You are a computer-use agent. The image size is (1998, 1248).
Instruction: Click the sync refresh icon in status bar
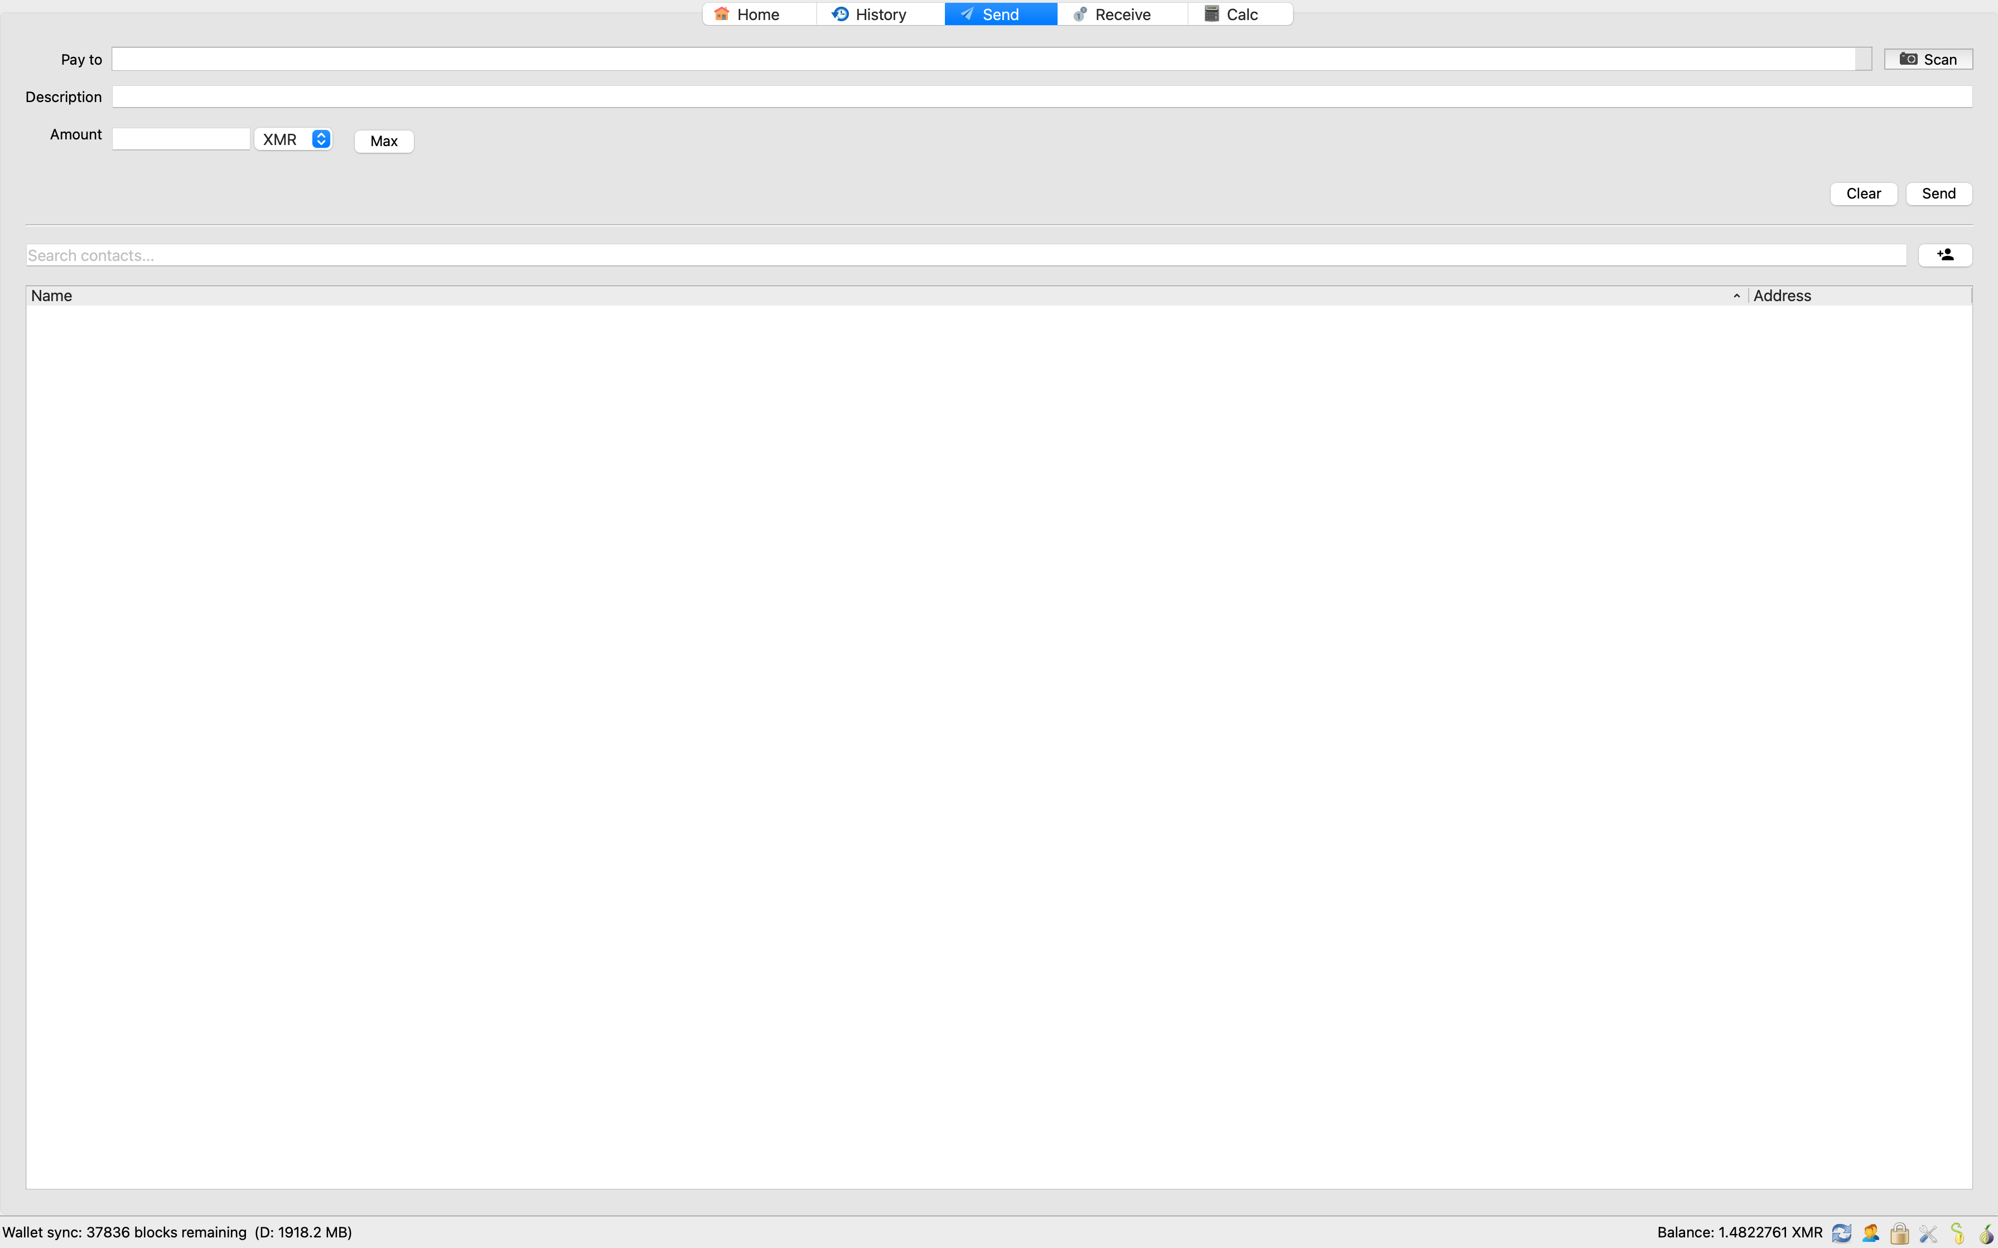pos(1841,1232)
